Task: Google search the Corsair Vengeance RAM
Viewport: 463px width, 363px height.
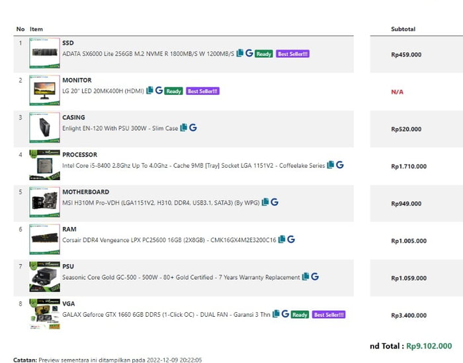Action: click(291, 239)
